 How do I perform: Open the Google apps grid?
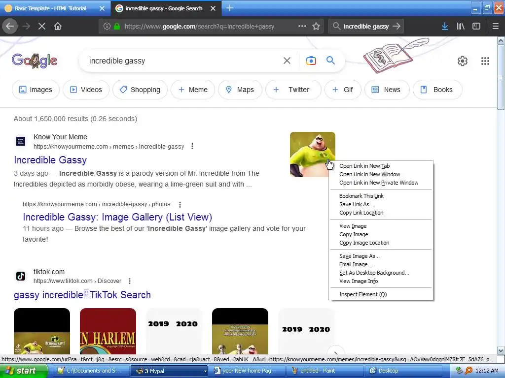point(485,61)
